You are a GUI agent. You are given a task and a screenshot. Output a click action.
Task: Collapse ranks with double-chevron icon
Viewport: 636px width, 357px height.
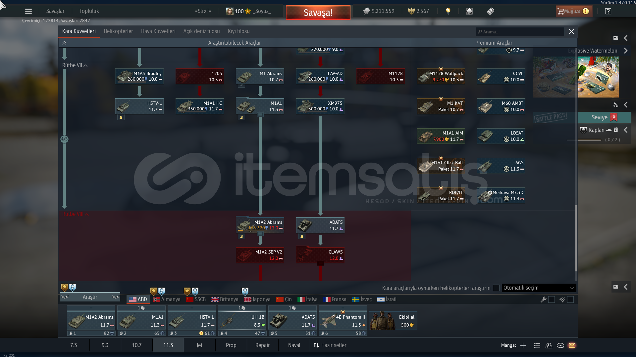tap(64, 43)
